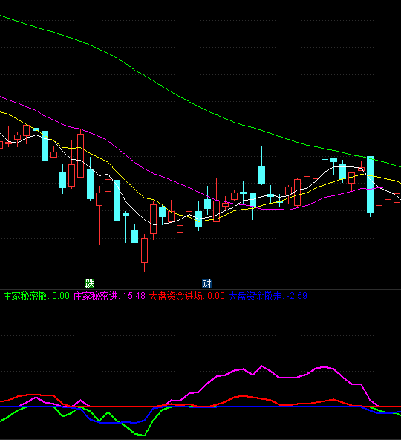Click the wide cyan candle at the chart's left side

click(45, 146)
